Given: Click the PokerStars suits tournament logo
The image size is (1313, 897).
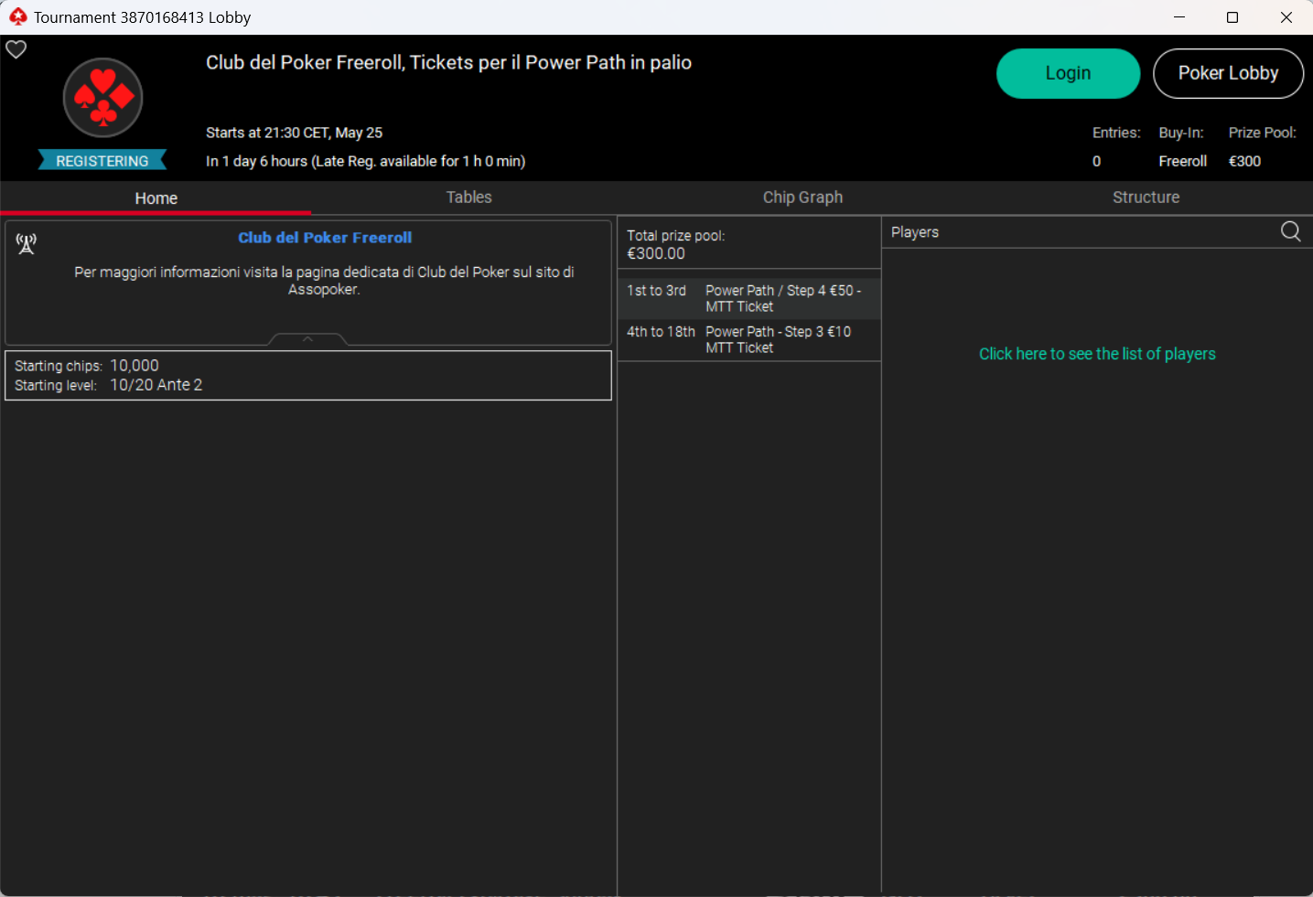Looking at the screenshot, I should (102, 98).
